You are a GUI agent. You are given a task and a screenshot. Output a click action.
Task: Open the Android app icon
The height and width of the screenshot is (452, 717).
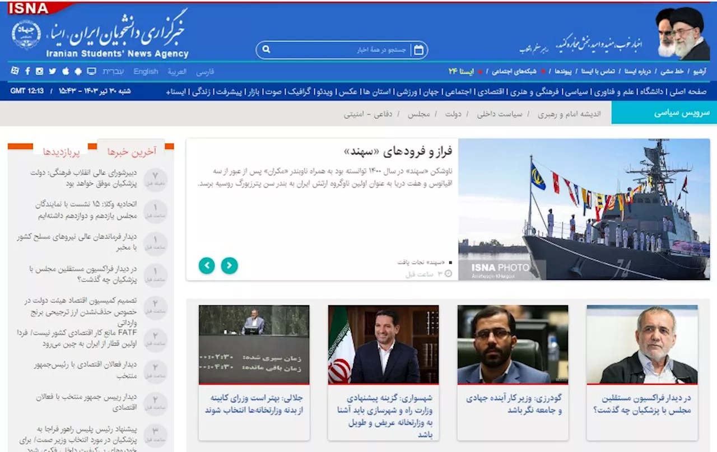point(78,71)
